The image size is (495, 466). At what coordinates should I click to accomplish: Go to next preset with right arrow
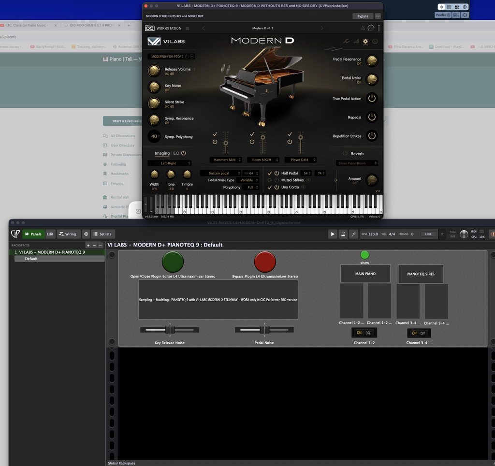tap(322, 29)
